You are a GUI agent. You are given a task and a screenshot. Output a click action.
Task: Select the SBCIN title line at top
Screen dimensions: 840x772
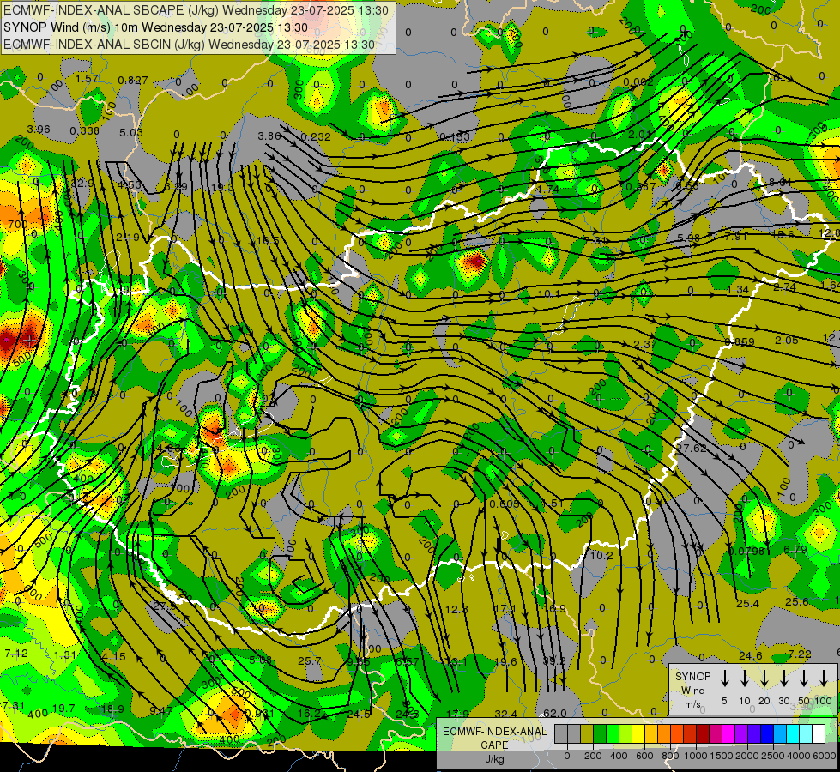(189, 45)
